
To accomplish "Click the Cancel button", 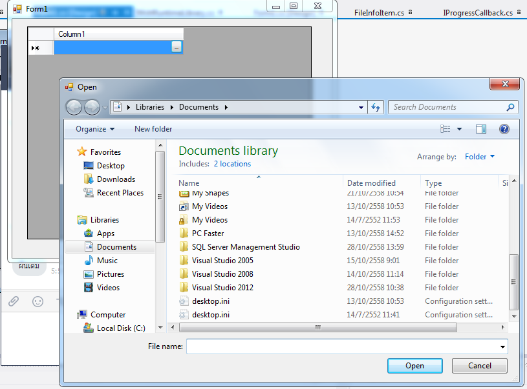I will coord(479,366).
